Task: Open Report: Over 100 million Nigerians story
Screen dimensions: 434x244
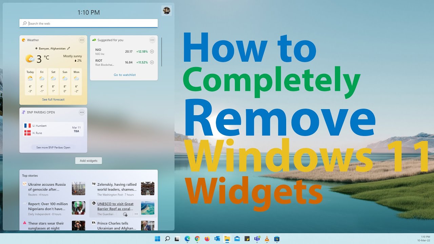Action: pyautogui.click(x=48, y=206)
